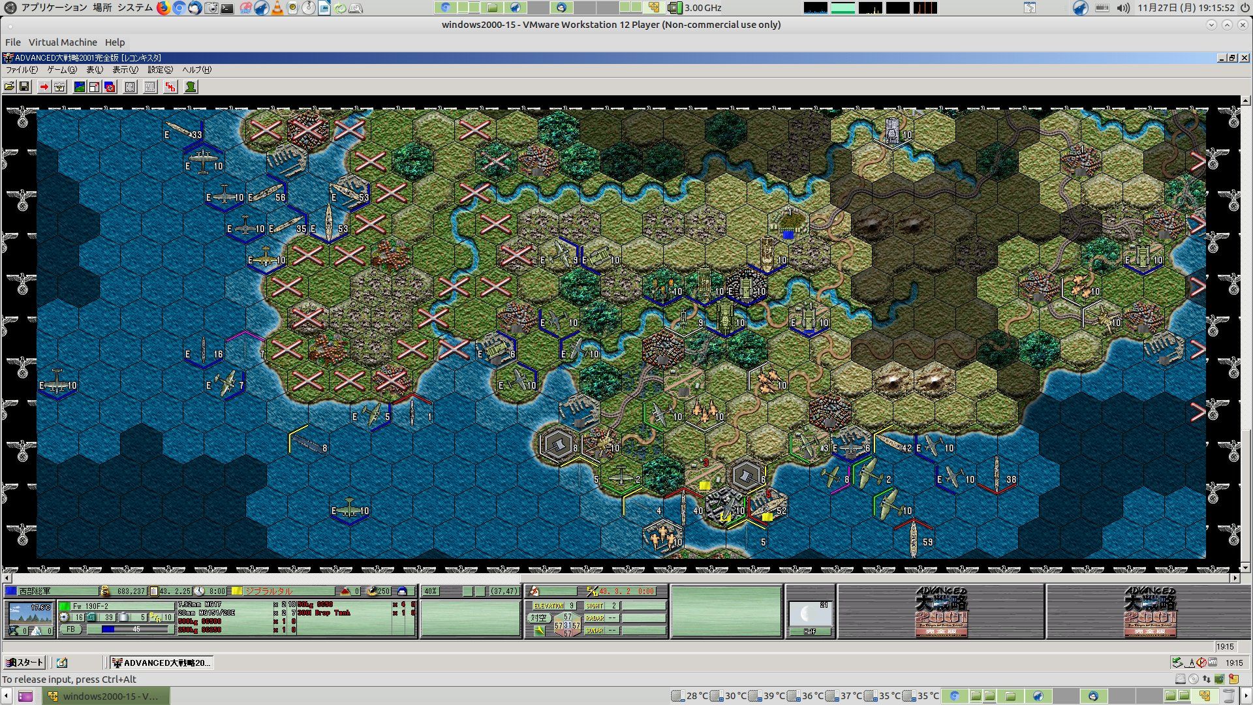Click the 40% zoom level indicator
This screenshot has height=705, width=1253.
pos(430,591)
